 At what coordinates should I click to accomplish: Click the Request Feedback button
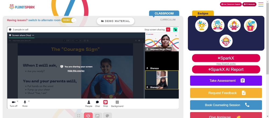(x=226, y=93)
